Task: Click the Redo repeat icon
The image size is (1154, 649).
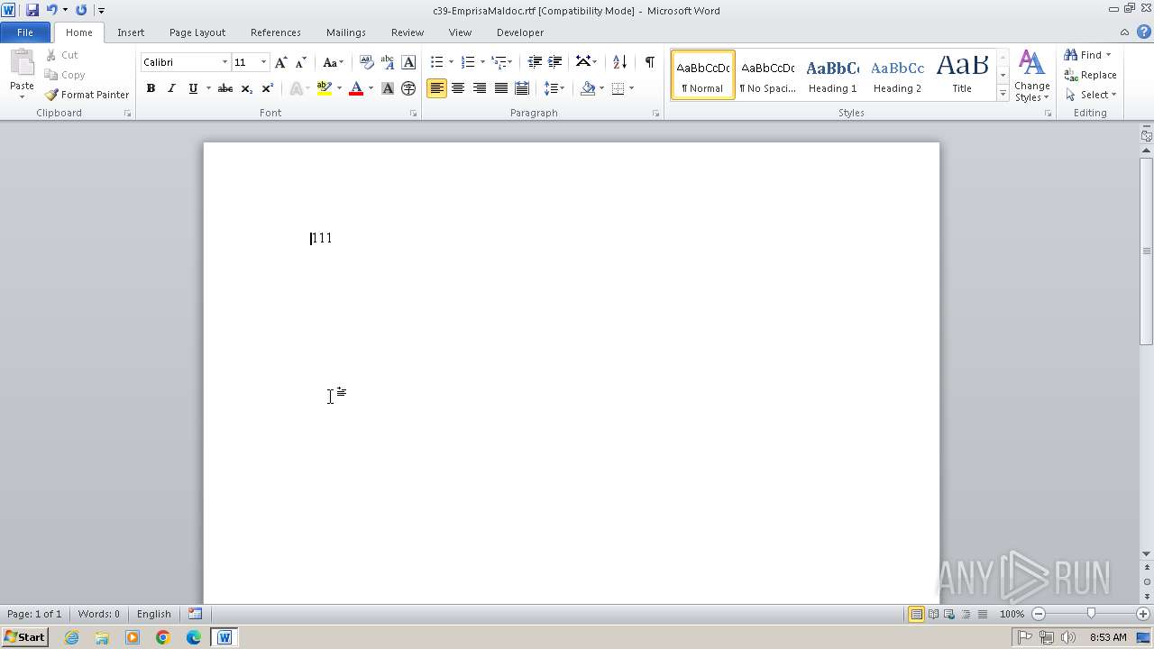Action: pyautogui.click(x=81, y=10)
